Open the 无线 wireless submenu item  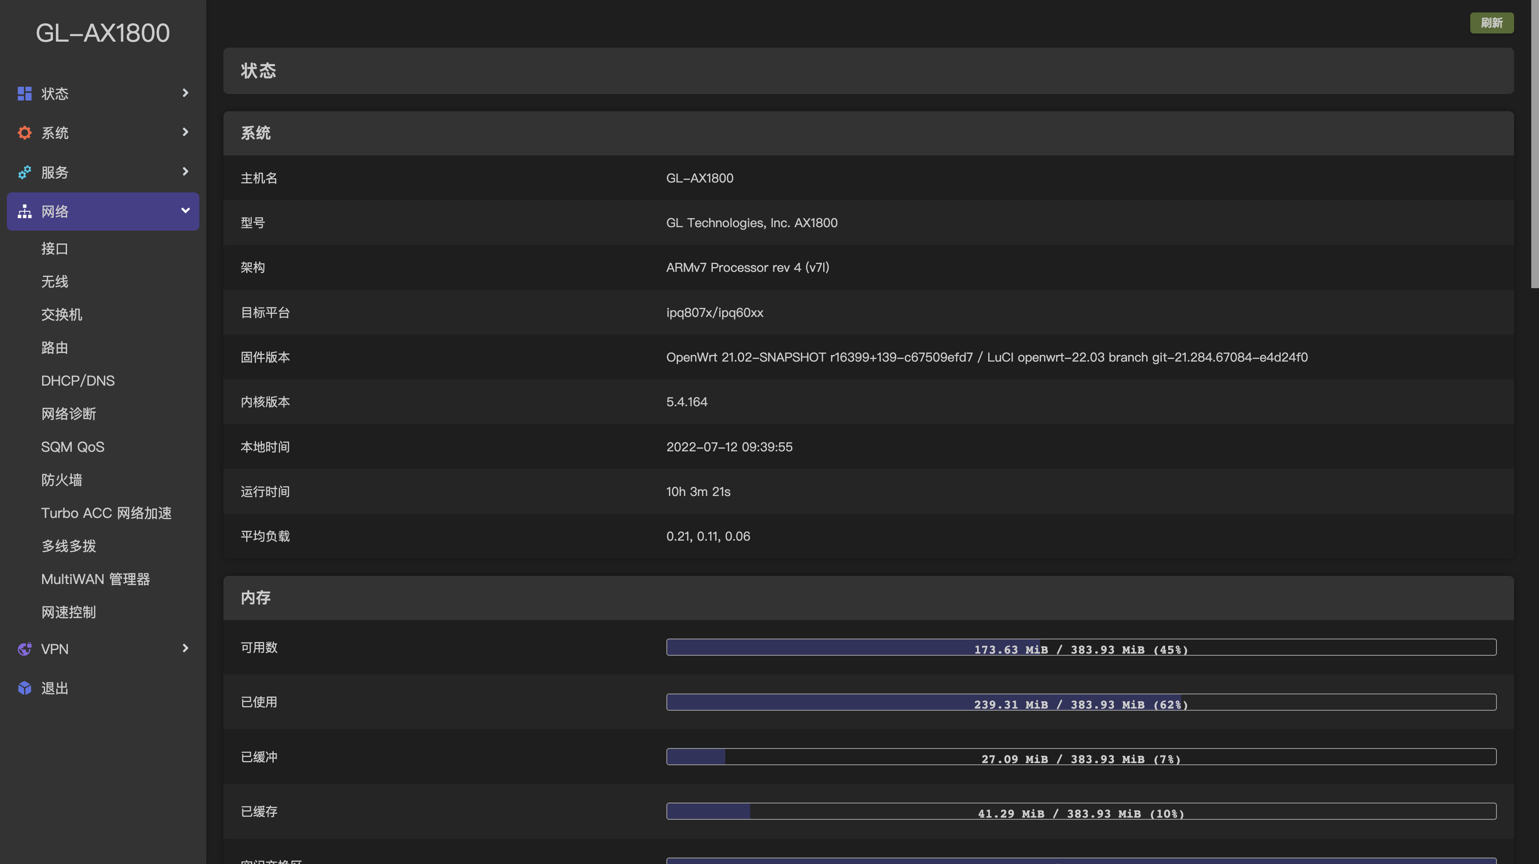(55, 281)
